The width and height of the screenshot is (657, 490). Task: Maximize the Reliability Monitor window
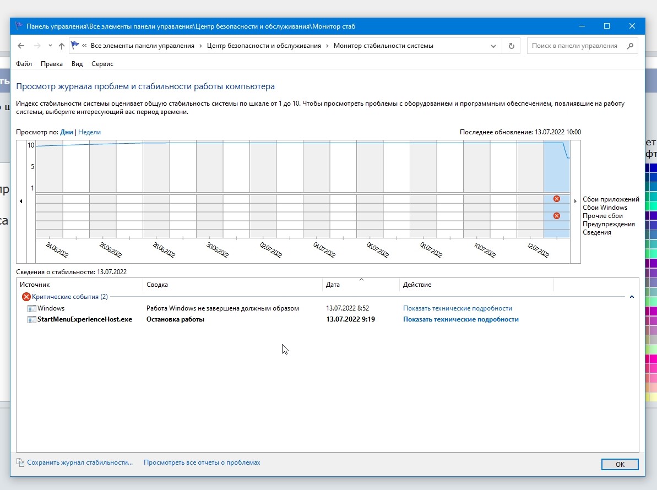(x=607, y=26)
